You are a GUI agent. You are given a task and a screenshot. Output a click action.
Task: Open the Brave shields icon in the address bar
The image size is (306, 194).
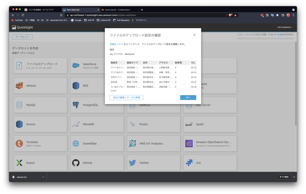(x=230, y=15)
